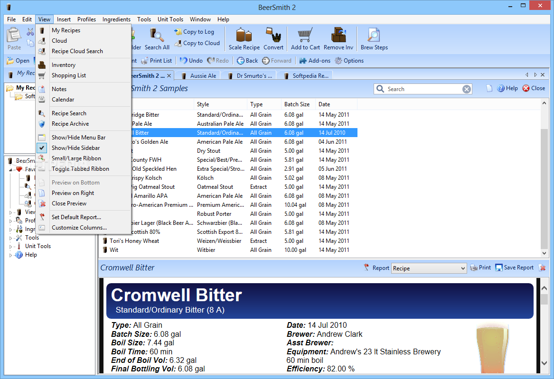This screenshot has height=379, width=554.
Task: Open the Unit Tools menu
Action: pos(170,19)
